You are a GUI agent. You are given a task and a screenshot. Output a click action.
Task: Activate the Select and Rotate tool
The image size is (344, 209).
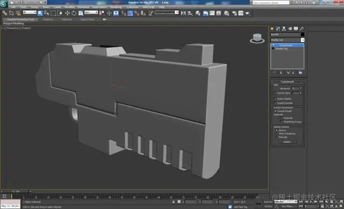tap(74, 13)
